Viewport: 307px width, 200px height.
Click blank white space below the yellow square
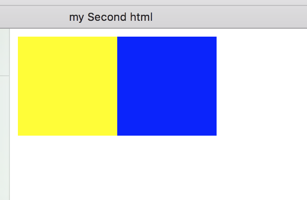68,166
